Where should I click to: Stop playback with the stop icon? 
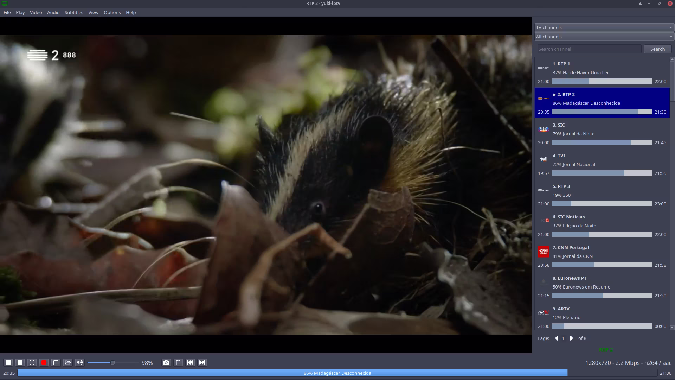point(20,362)
